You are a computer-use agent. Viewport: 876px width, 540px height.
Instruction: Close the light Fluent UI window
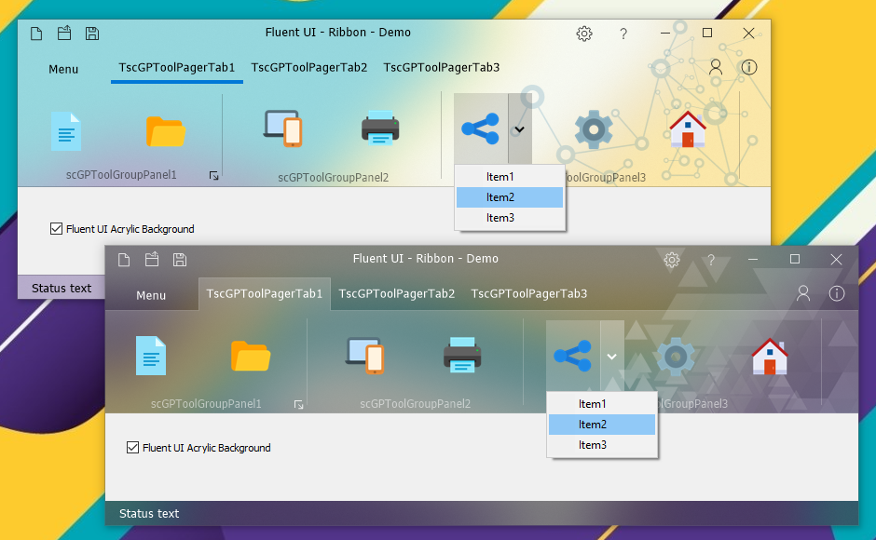pos(749,34)
